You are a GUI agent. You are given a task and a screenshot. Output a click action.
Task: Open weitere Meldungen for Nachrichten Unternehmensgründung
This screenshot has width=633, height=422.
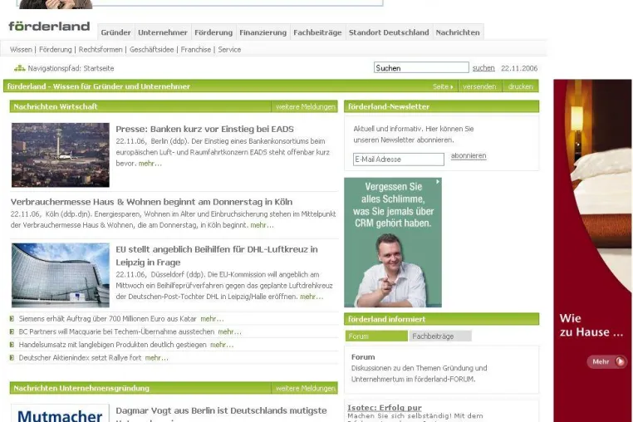[x=306, y=388]
